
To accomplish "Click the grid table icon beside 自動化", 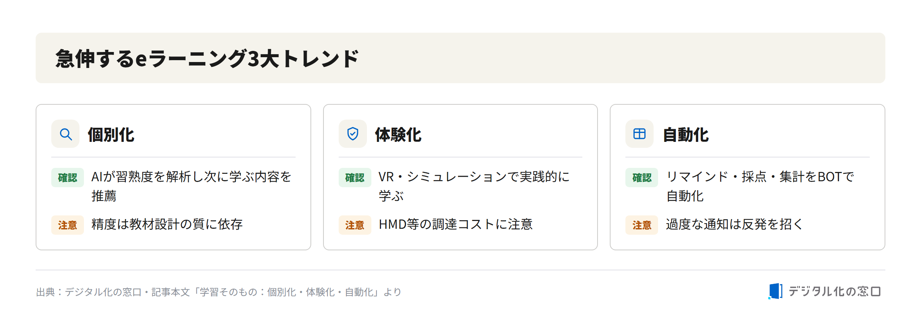I will pyautogui.click(x=640, y=134).
